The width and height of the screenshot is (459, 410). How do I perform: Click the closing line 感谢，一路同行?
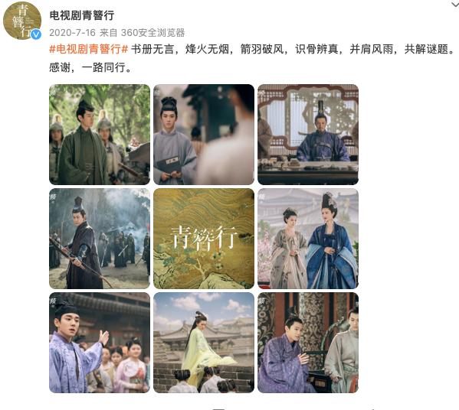point(91,67)
